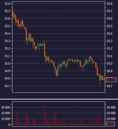This screenshot has height=129, width=118.
Task: Click 10 000 on right volume axis
Action: tap(111, 119)
